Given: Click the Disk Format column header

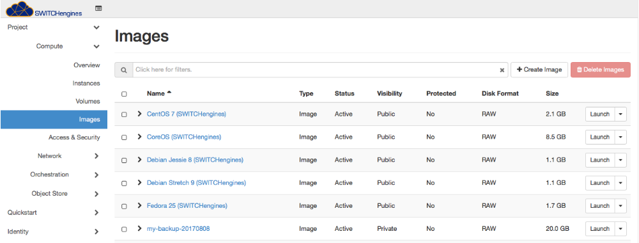Looking at the screenshot, I should (500, 93).
